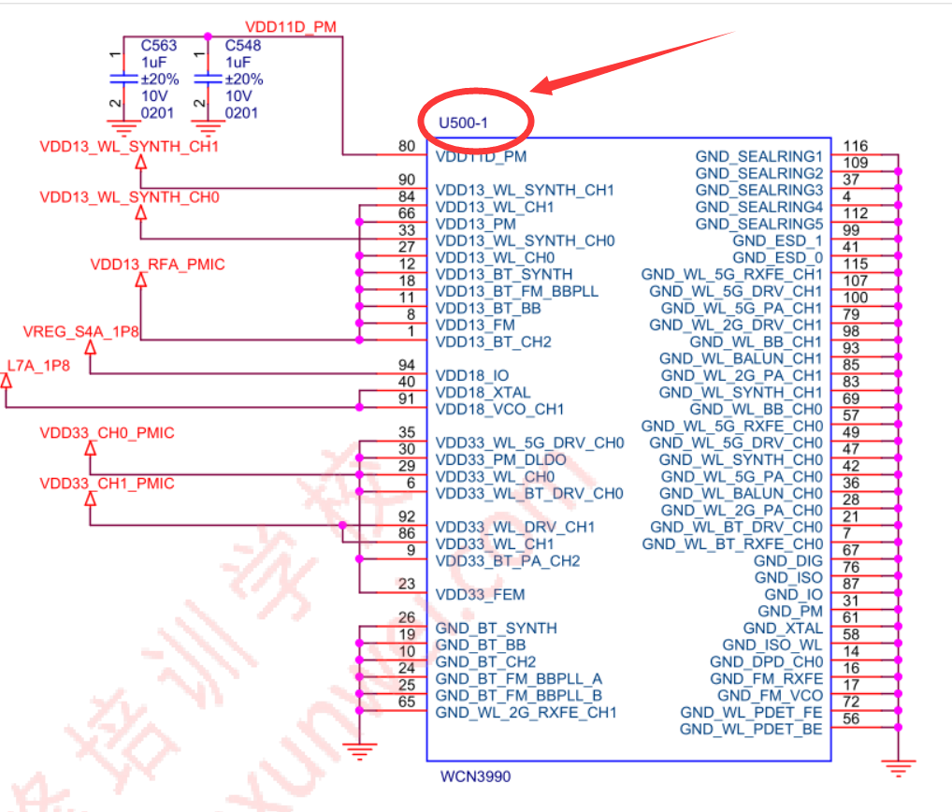Click pin name GND_ESD_1
952x812 pixels.
pos(778,241)
